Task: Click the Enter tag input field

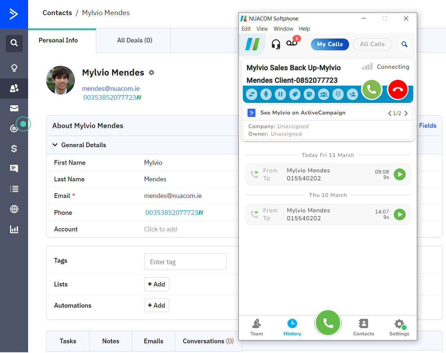Action: point(185,262)
